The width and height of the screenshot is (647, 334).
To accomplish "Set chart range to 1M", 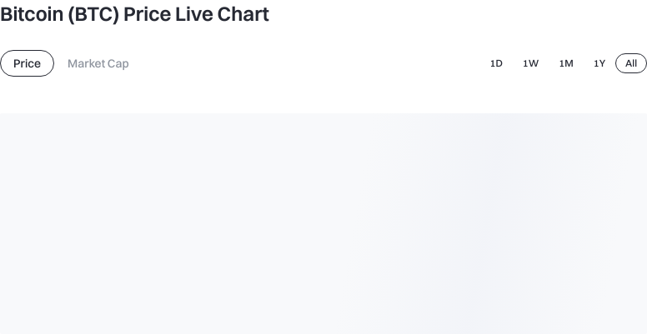I will 566,63.
